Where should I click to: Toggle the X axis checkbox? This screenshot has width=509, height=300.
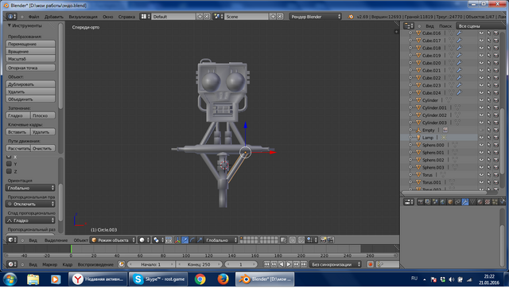tap(9, 157)
